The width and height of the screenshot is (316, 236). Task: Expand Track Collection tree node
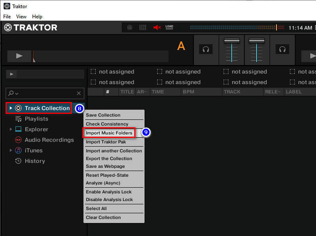(11, 108)
